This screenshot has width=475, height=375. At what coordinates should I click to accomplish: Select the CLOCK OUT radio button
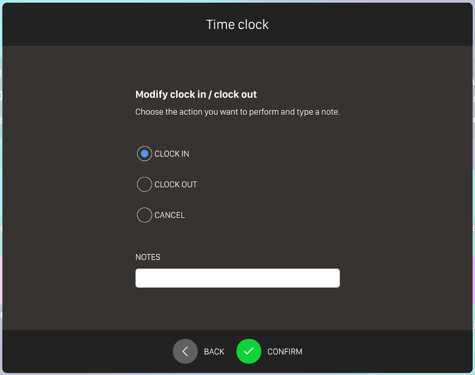pos(144,184)
